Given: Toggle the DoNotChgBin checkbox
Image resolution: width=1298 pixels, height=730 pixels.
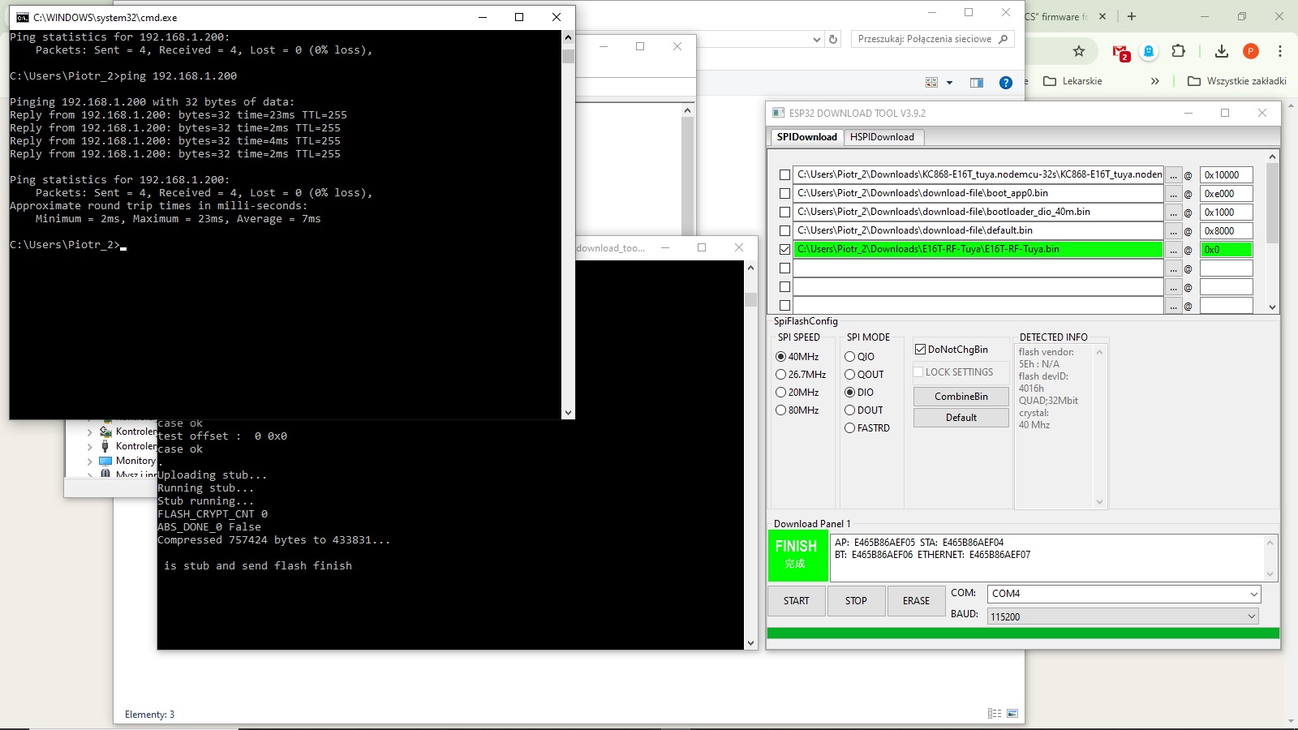Looking at the screenshot, I should click(x=921, y=350).
